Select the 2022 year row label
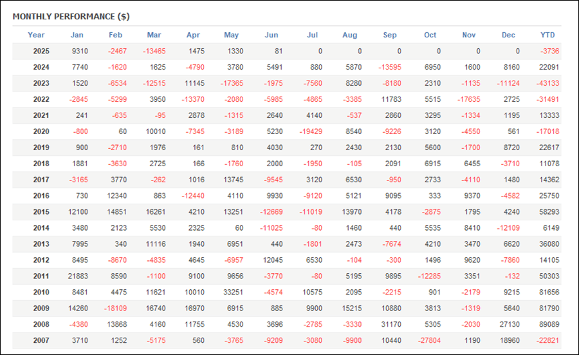 point(41,99)
